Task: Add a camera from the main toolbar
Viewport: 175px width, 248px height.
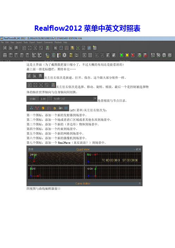Action: coord(83,48)
